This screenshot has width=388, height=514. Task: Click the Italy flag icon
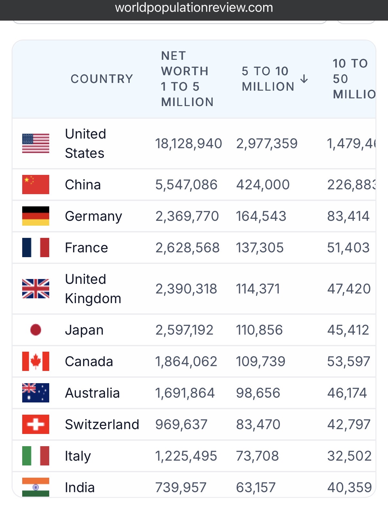36,456
